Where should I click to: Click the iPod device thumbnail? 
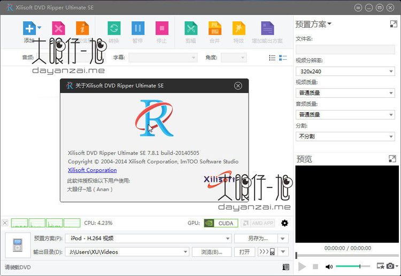18,245
